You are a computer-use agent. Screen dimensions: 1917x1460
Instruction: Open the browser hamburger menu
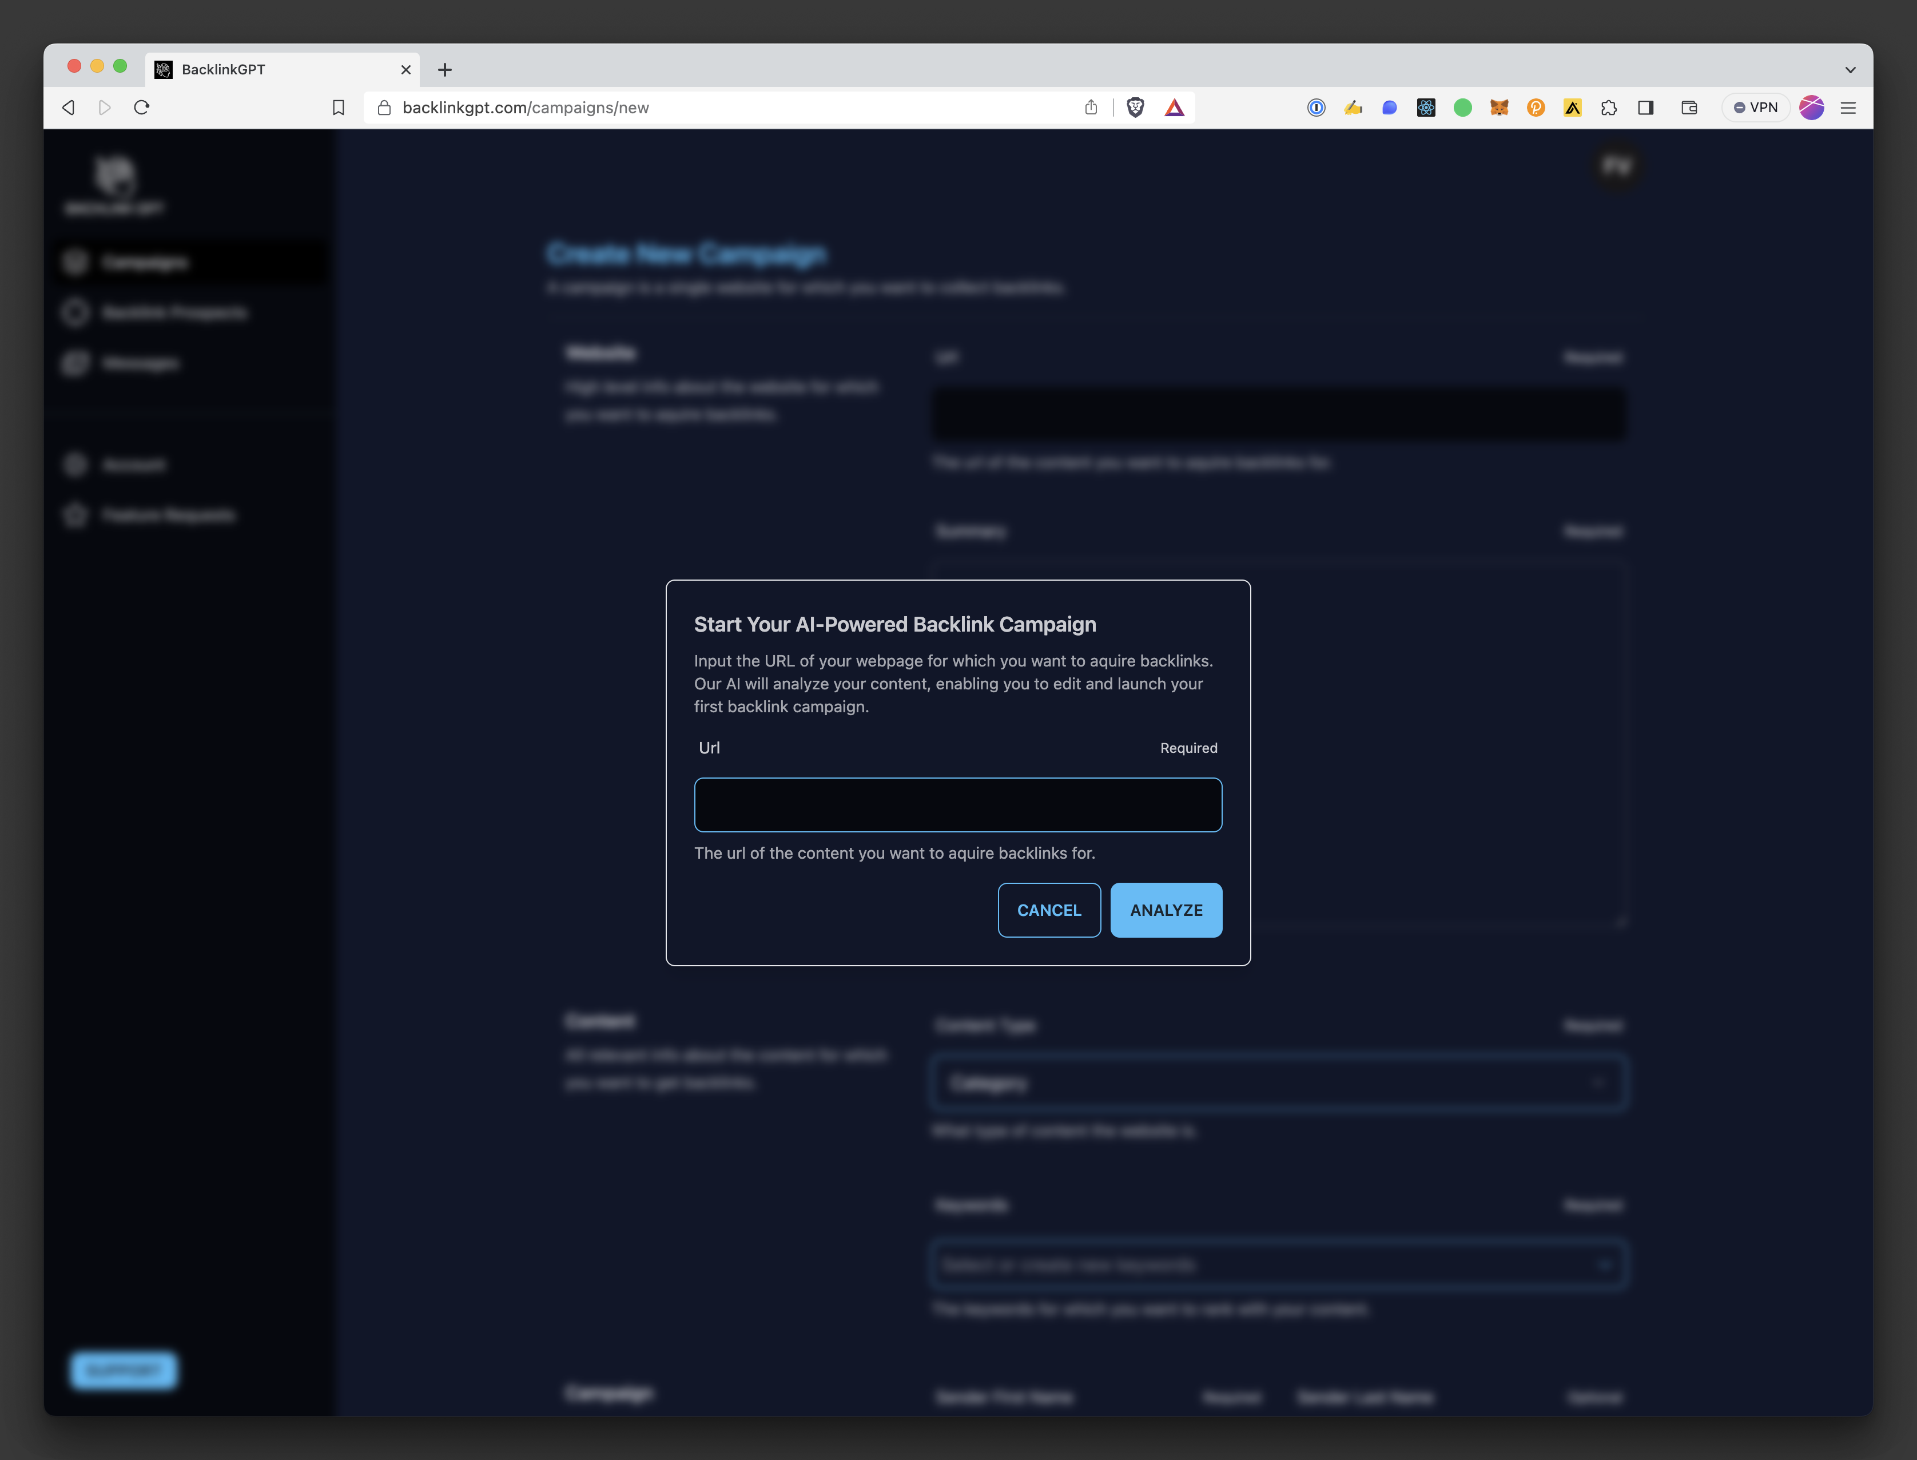(1848, 107)
